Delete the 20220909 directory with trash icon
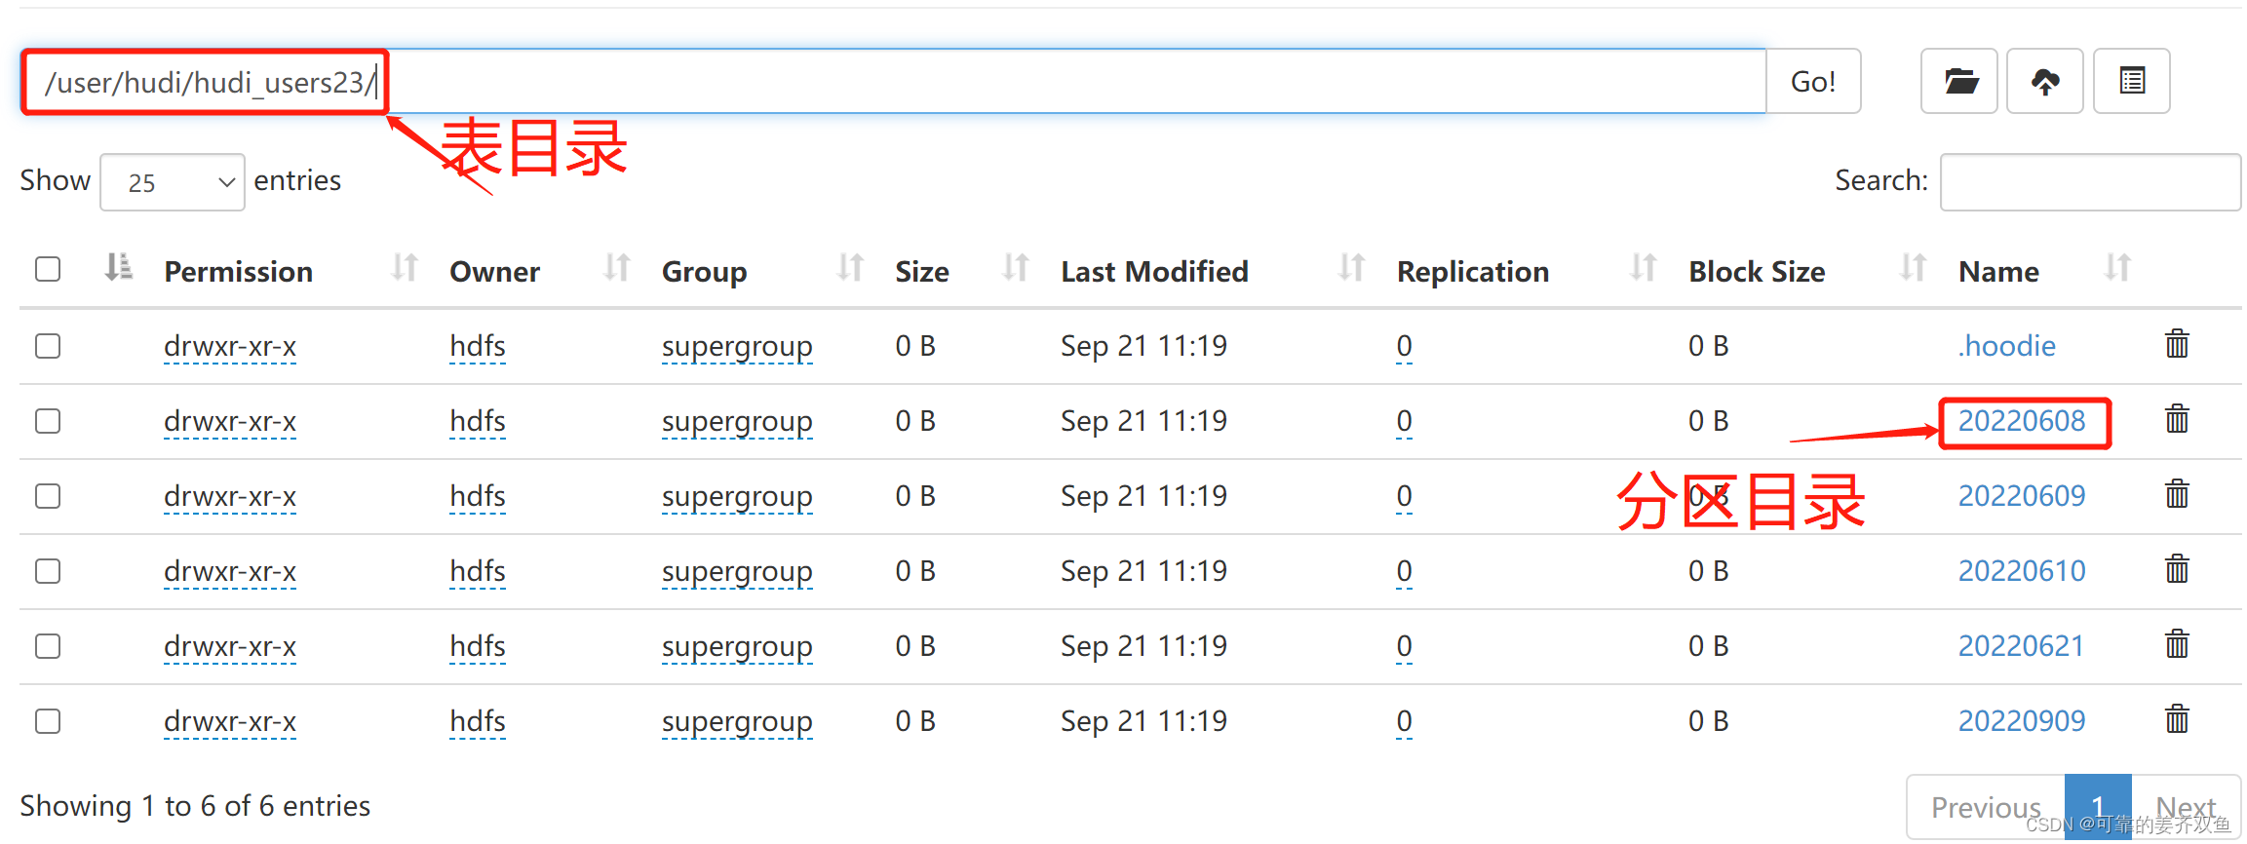Viewport: 2247px width, 844px height. coord(2177,720)
